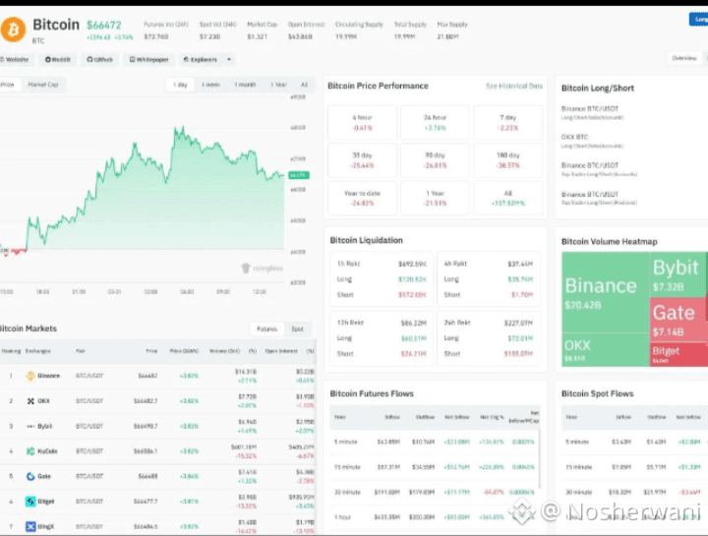
Task: Click the 5 minute row in Spot Flows
Action: pyautogui.click(x=634, y=442)
